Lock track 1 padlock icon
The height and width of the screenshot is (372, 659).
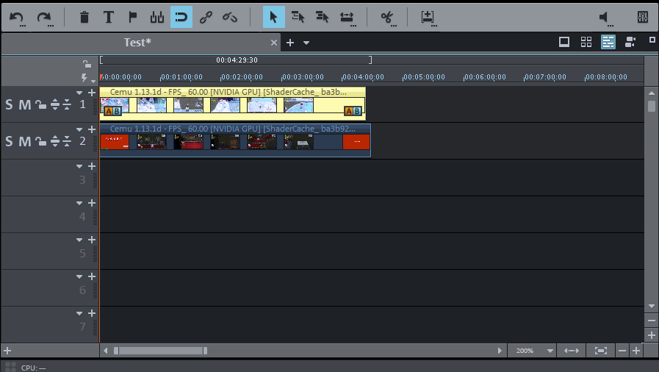point(40,104)
